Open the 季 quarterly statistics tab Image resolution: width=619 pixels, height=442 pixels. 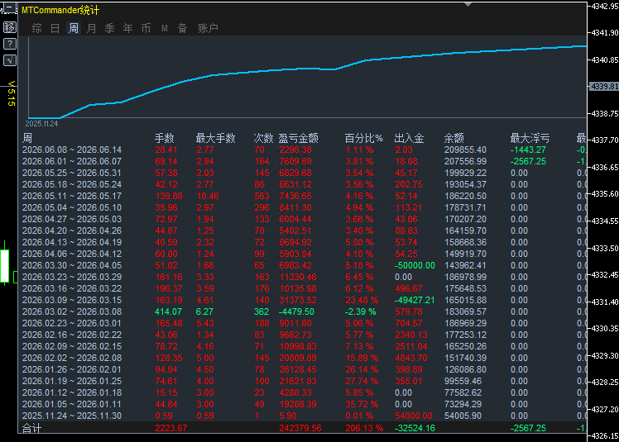pos(109,28)
